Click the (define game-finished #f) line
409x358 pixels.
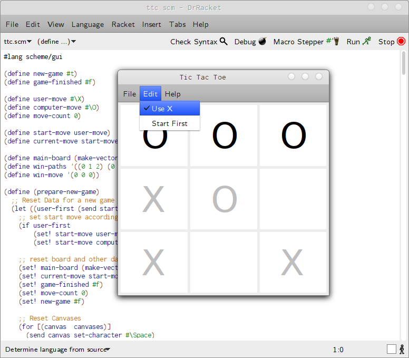click(x=50, y=82)
